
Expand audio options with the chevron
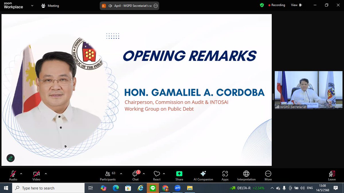(21, 174)
